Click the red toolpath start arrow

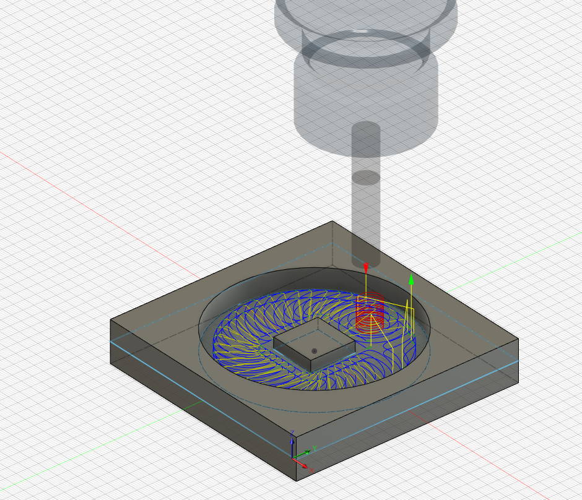tap(366, 268)
